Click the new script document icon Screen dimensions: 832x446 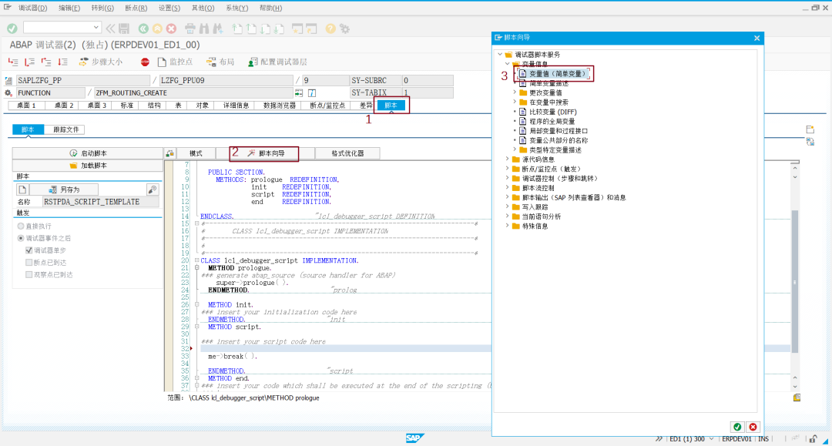tap(22, 189)
